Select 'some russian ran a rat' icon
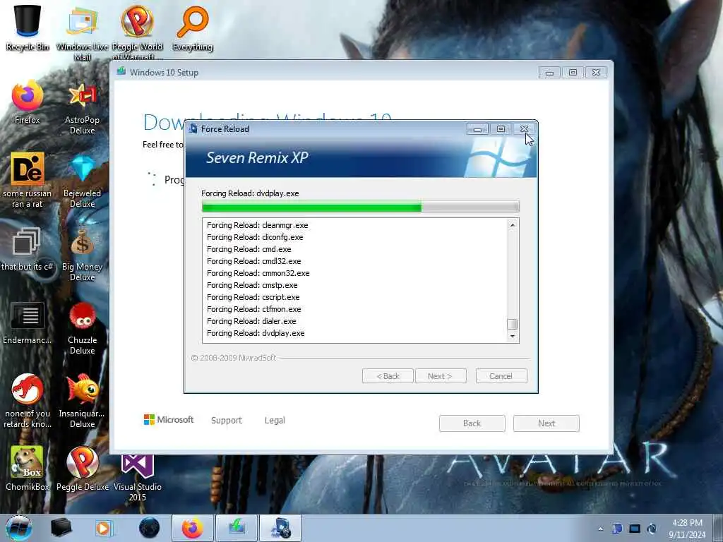723x542 pixels. (28, 181)
